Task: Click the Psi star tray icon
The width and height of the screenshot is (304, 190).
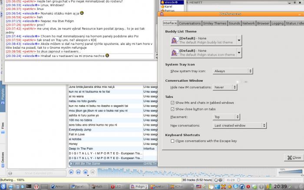Action: [x=230, y=187]
